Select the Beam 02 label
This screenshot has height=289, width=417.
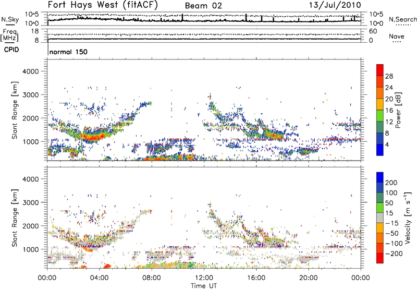[x=203, y=6]
